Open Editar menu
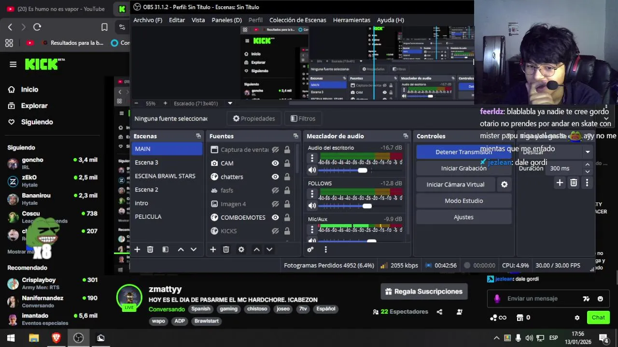Screen dimensions: 618x347 click(177, 20)
